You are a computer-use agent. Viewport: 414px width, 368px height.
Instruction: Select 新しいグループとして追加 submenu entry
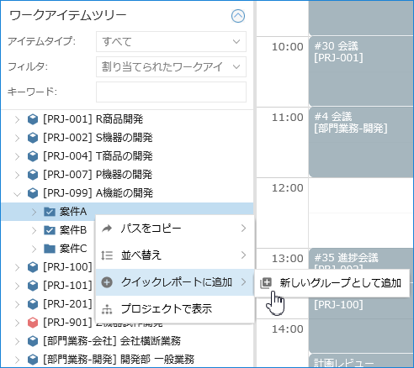click(x=332, y=283)
